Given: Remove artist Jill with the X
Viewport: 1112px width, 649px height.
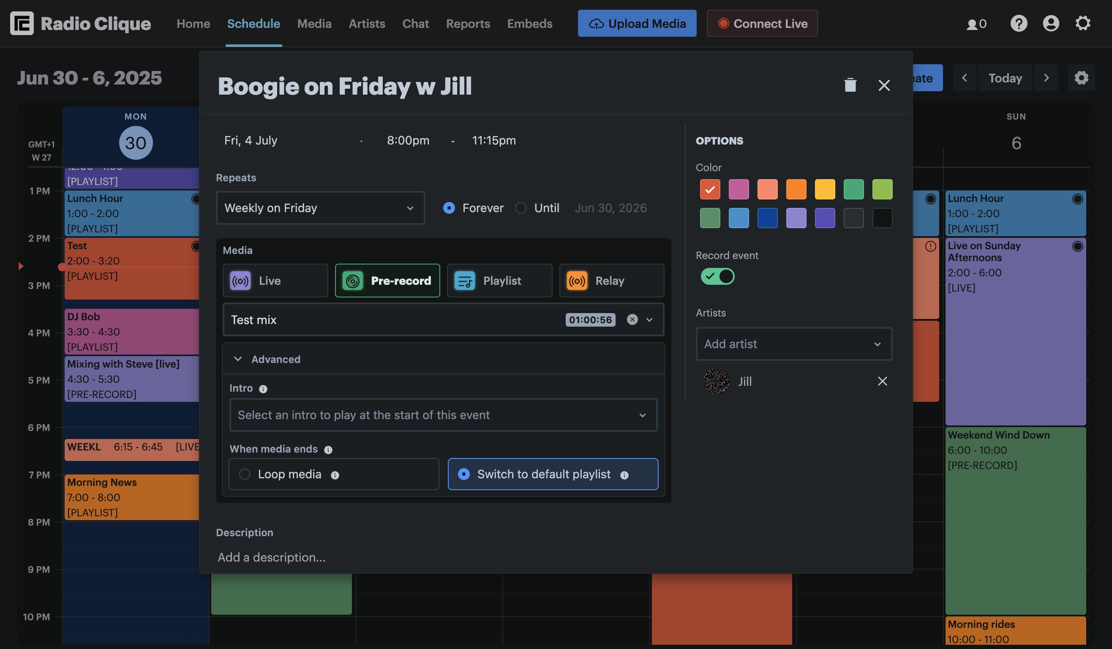Looking at the screenshot, I should tap(882, 381).
